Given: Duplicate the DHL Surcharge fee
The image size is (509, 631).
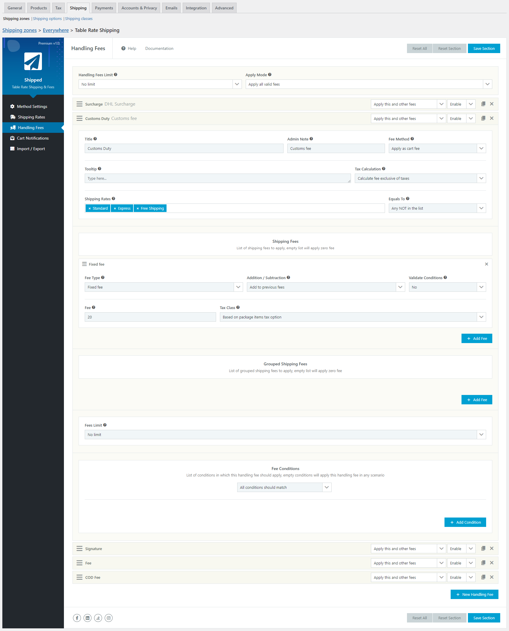Looking at the screenshot, I should coord(483,104).
